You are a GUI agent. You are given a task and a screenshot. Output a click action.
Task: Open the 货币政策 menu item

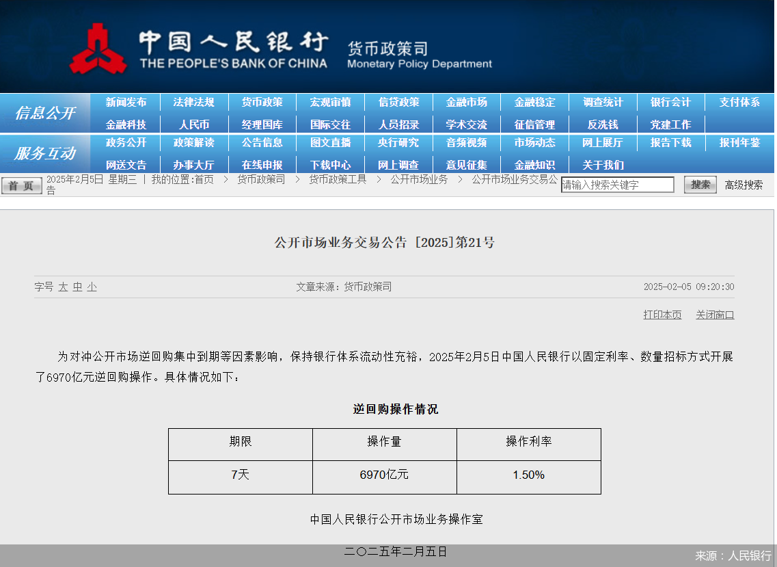click(x=262, y=102)
